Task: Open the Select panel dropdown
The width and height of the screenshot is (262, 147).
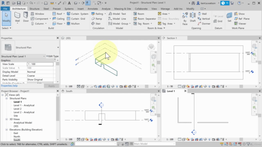Action: pyautogui.click(x=7, y=28)
